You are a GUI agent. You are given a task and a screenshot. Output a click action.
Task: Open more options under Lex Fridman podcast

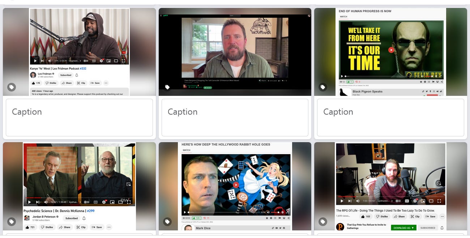pyautogui.click(x=106, y=83)
